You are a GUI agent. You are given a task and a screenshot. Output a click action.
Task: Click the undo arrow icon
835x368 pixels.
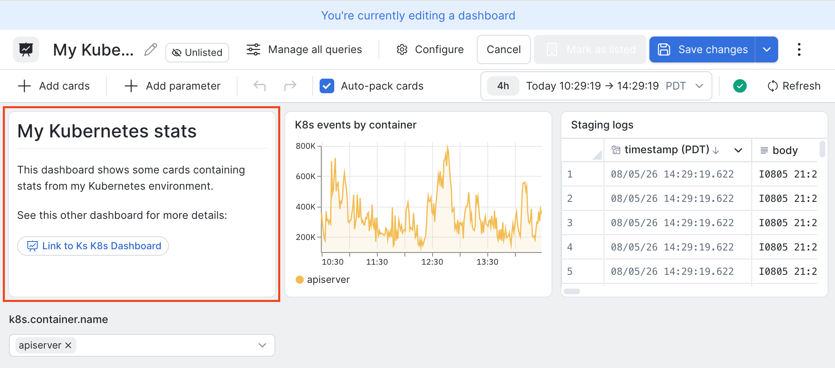[260, 86]
